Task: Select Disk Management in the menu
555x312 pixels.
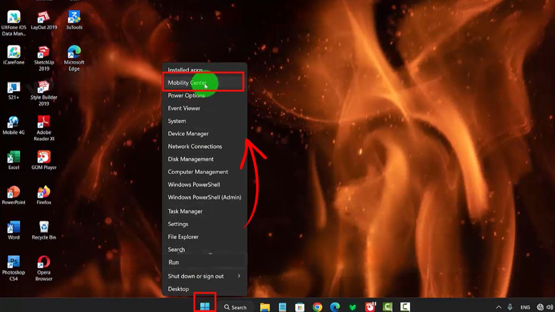Action: click(x=204, y=159)
